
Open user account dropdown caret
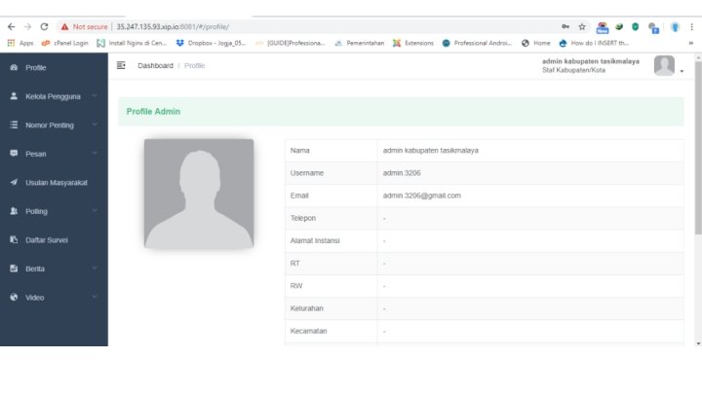pos(682,71)
